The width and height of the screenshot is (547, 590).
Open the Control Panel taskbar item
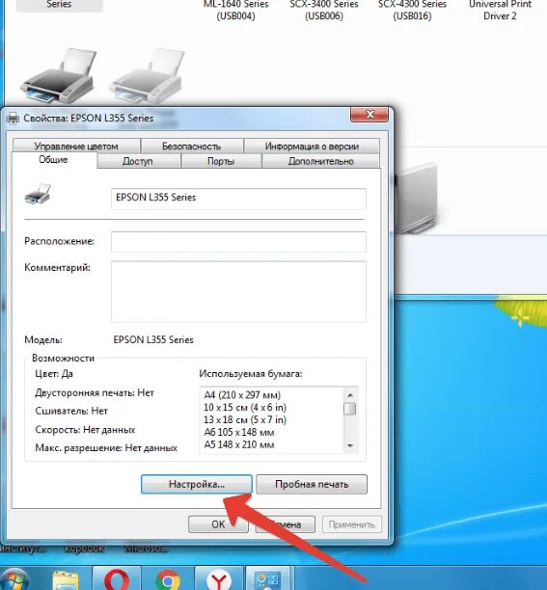[x=268, y=578]
